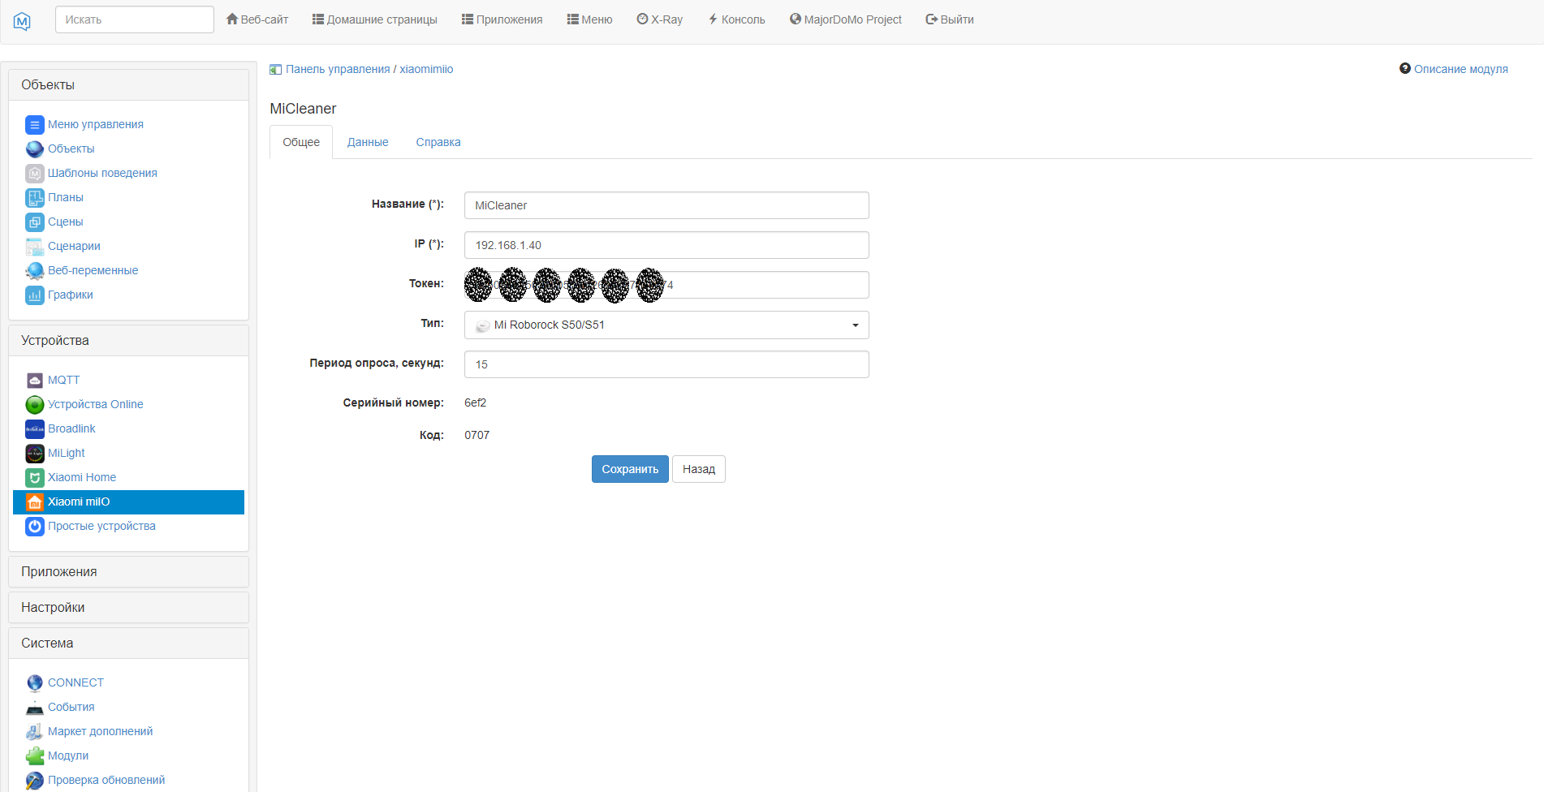Click the Графики chart icon
This screenshot has height=792, width=1544.
[x=34, y=295]
